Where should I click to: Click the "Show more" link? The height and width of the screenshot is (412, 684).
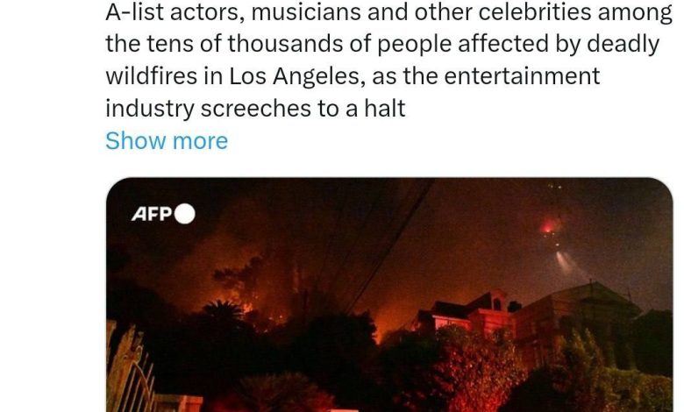[167, 141]
